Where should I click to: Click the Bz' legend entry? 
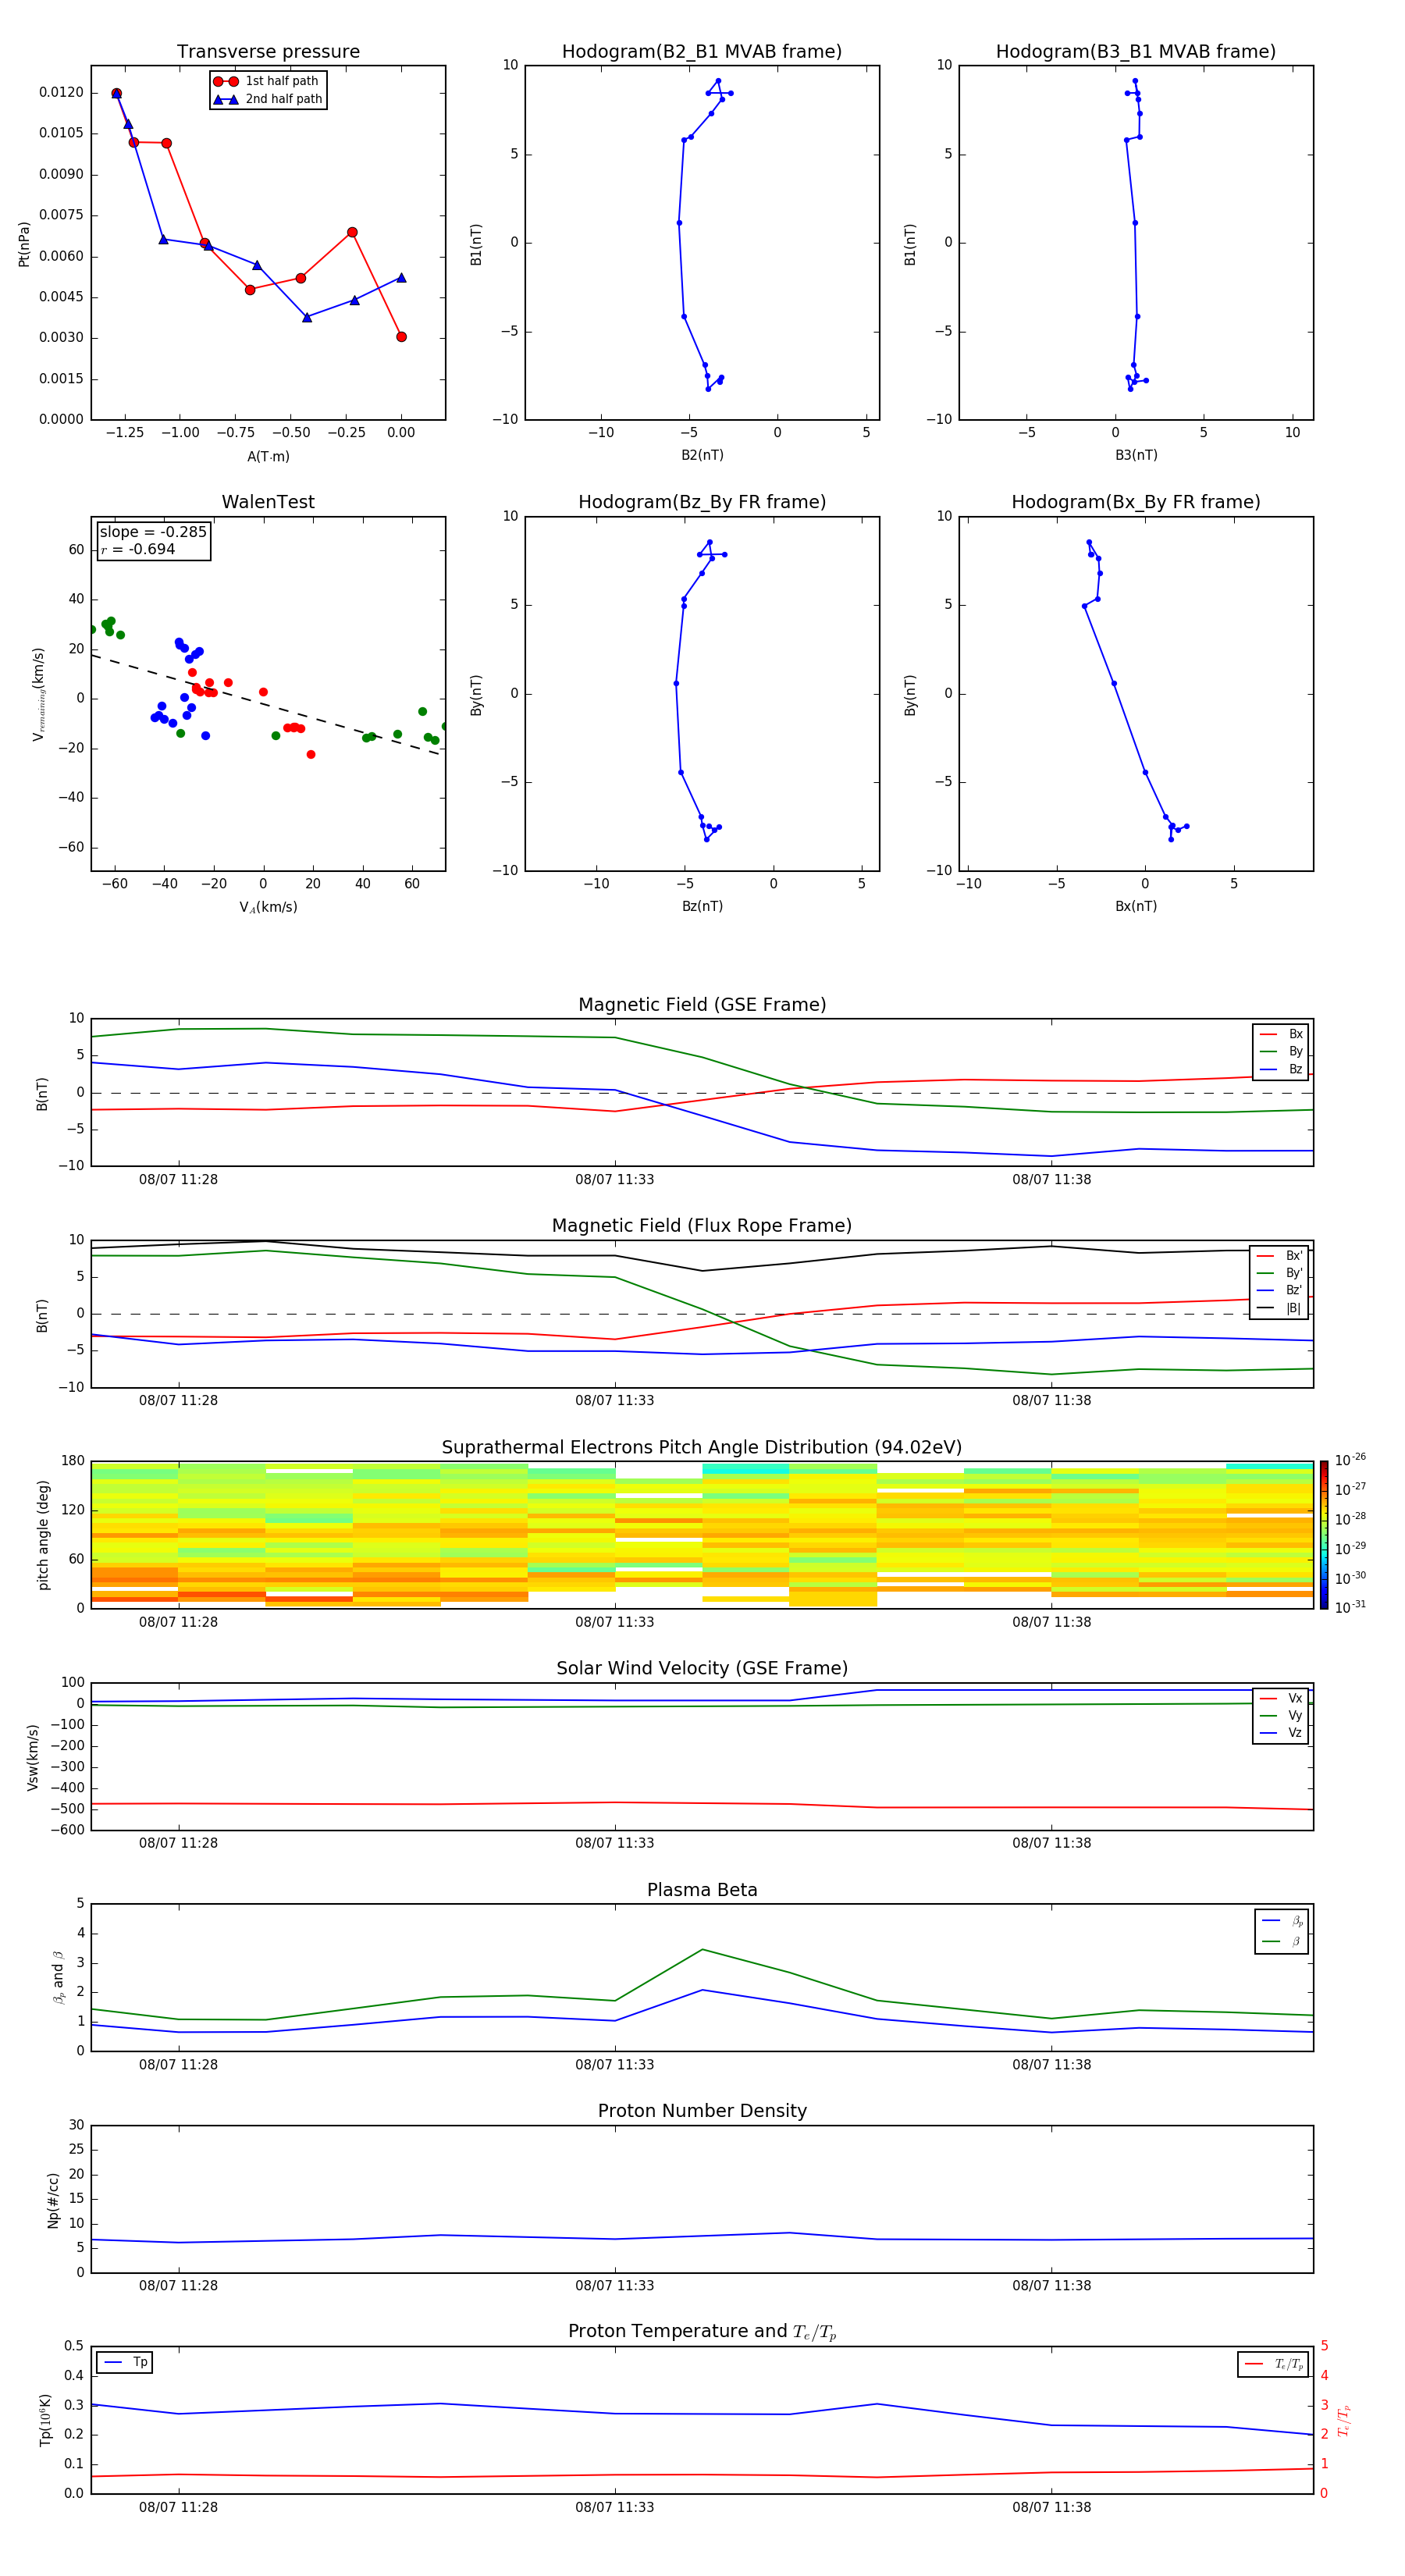(x=1280, y=1291)
